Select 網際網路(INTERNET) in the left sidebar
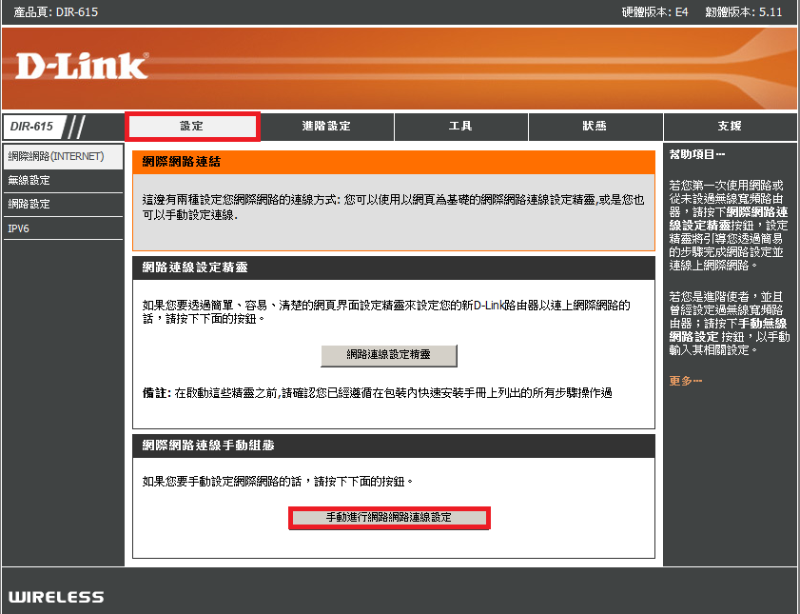 55,155
